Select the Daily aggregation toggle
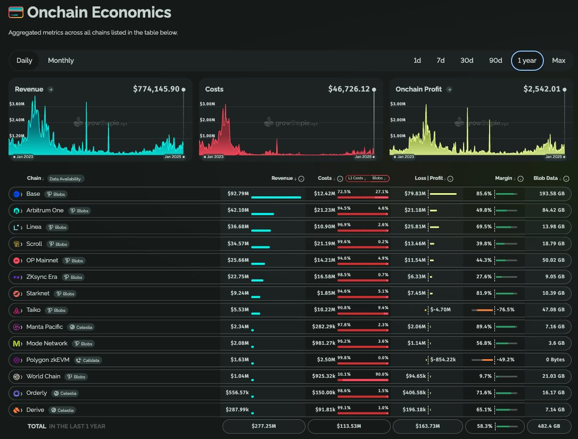Screen dimensions: 578x439 coord(24,61)
